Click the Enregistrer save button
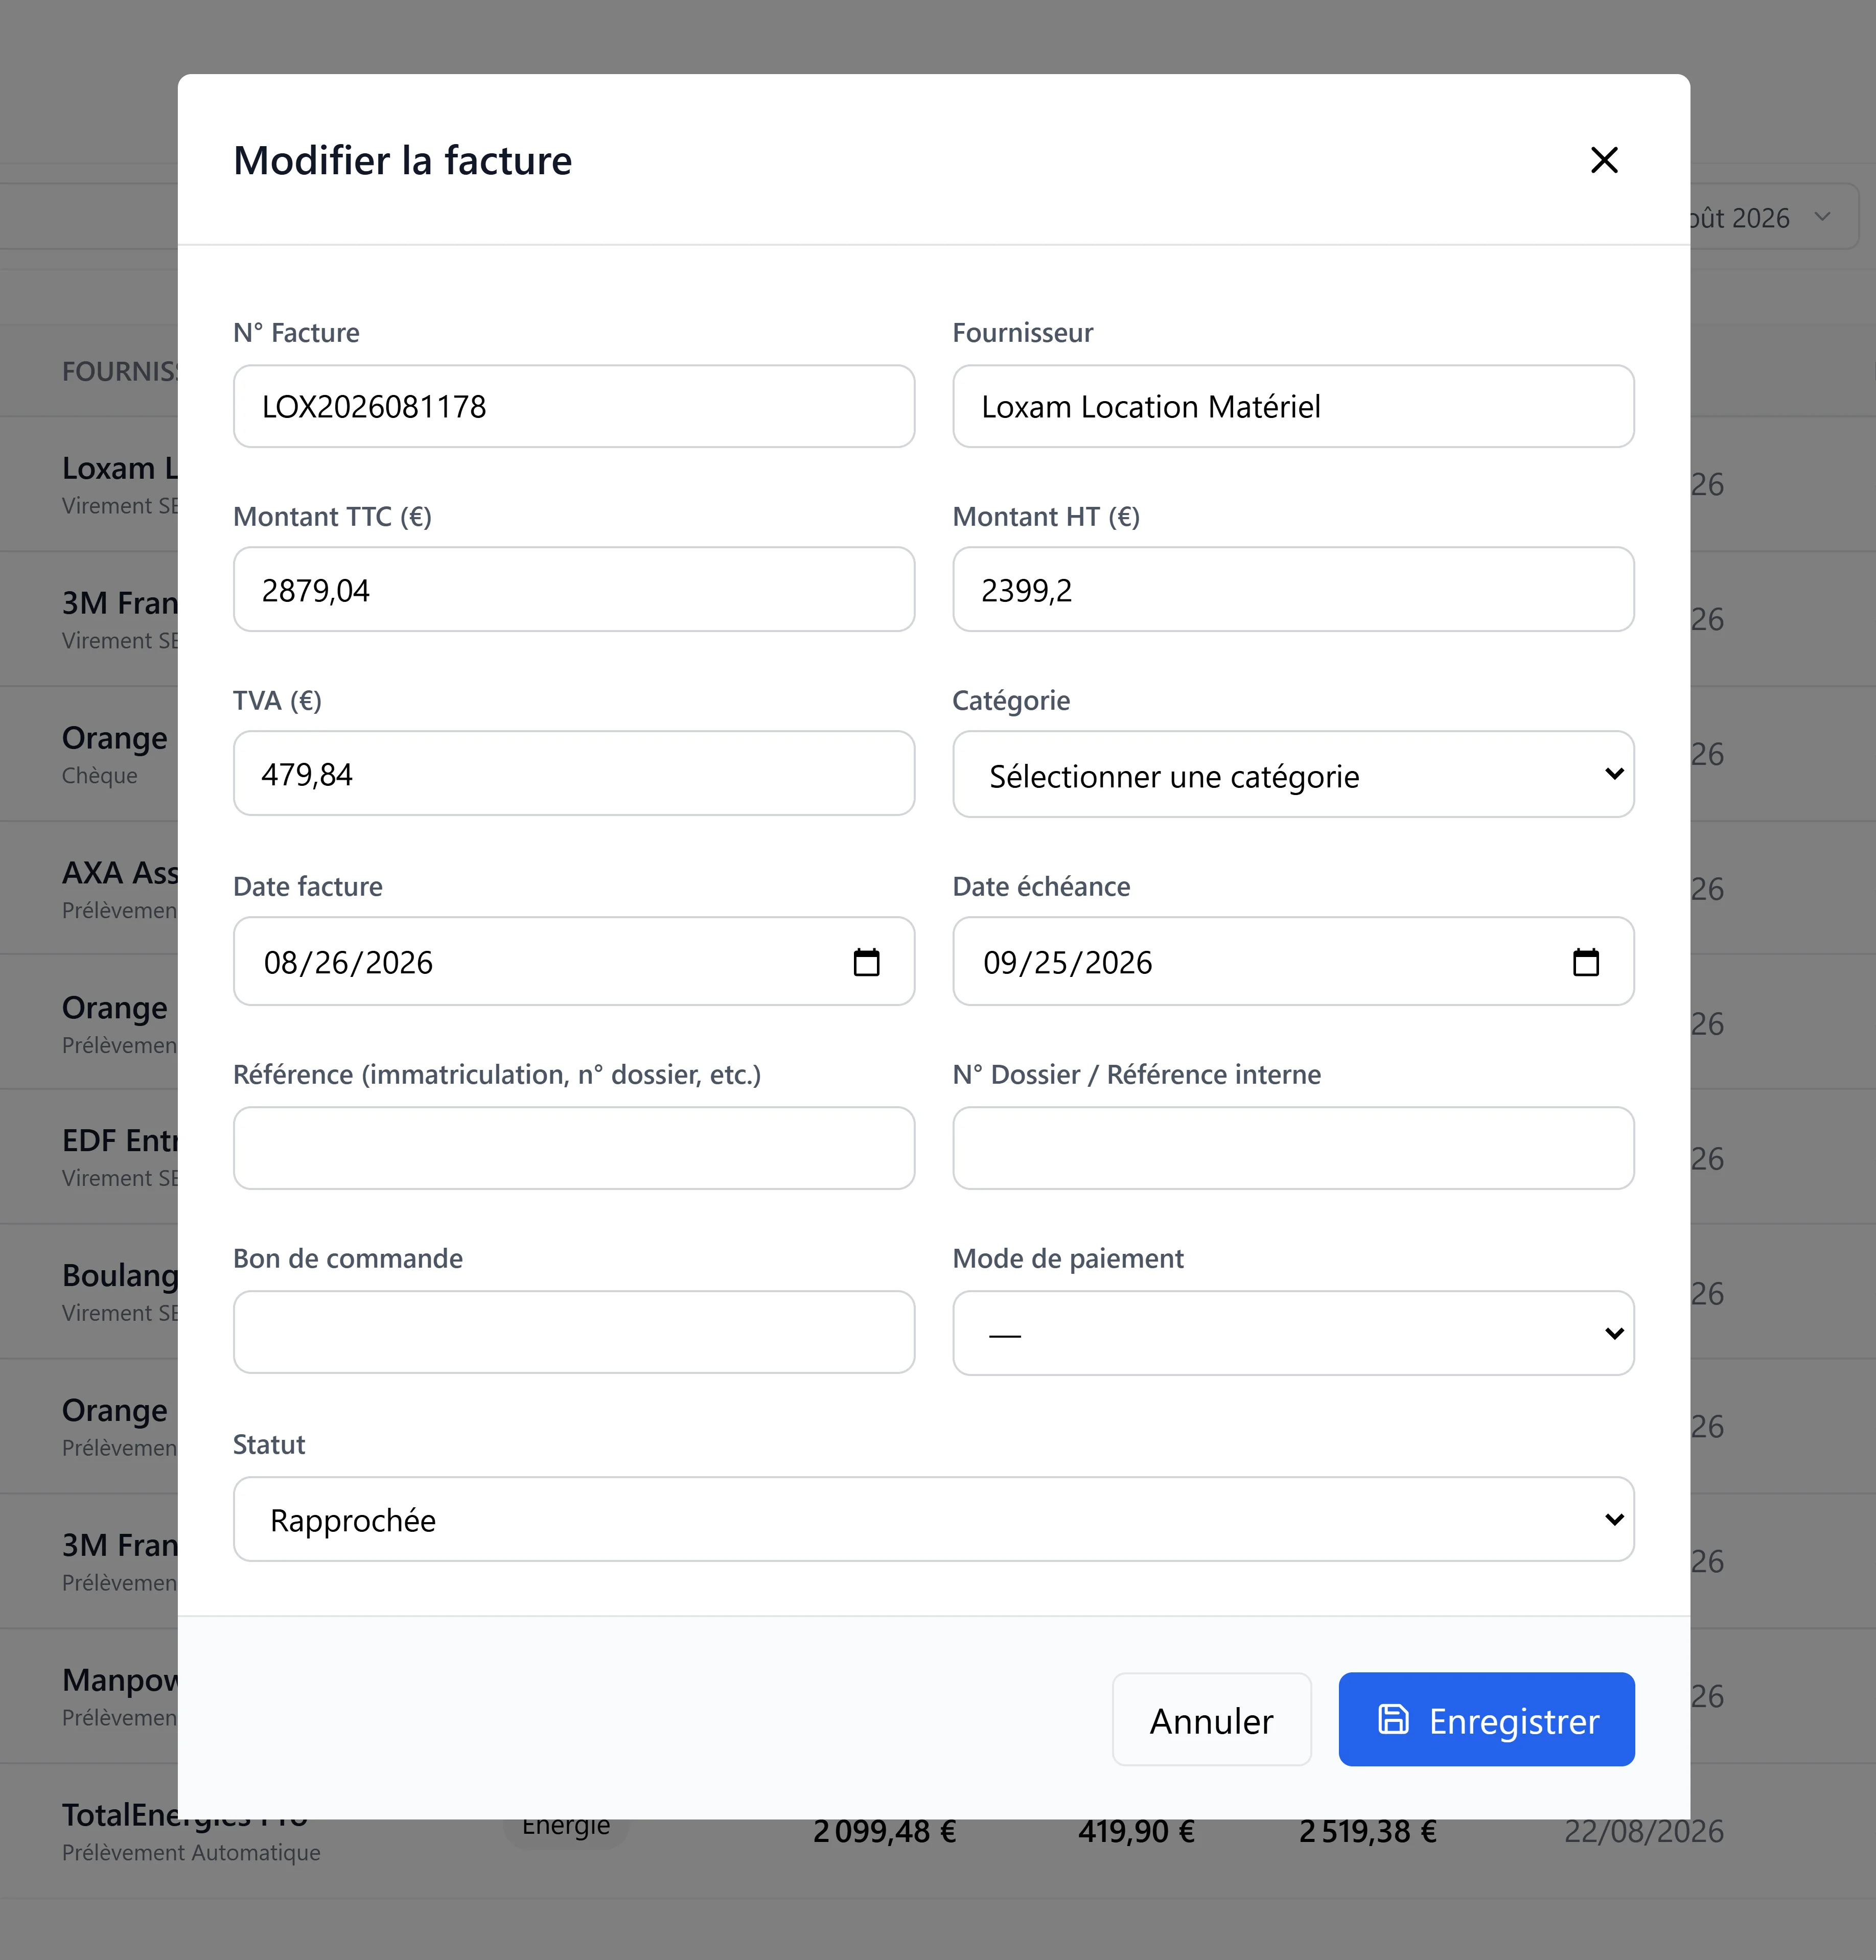The height and width of the screenshot is (1960, 1876). [1486, 1719]
